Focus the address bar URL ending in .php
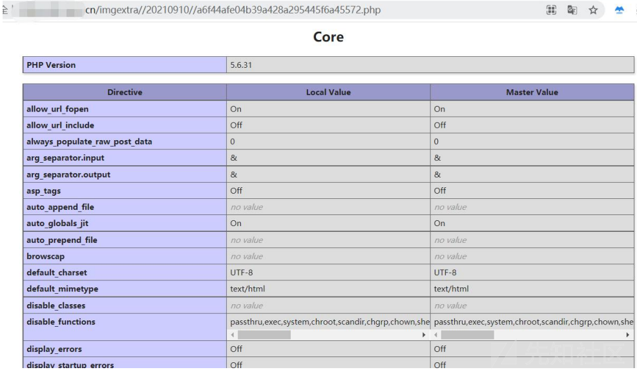The height and width of the screenshot is (372, 637). click(x=233, y=10)
